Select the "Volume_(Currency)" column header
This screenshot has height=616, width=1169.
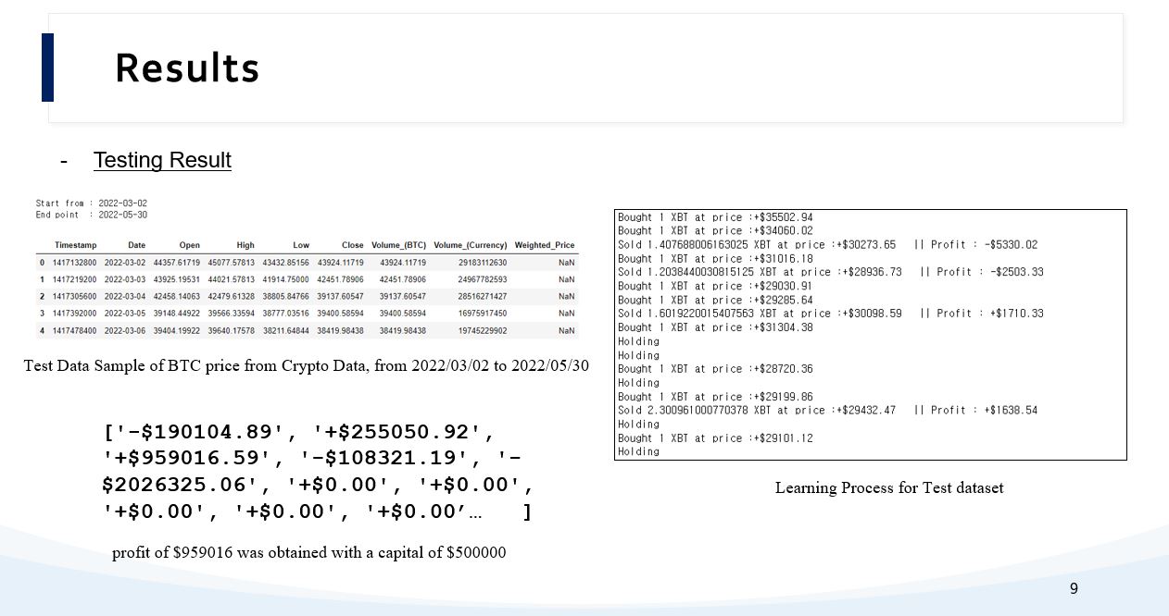[x=471, y=245]
